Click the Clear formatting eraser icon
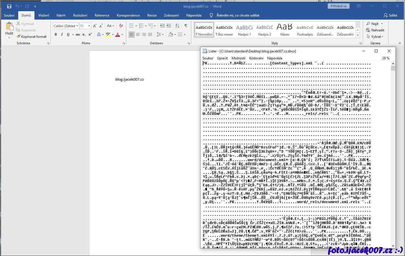 click(121, 26)
